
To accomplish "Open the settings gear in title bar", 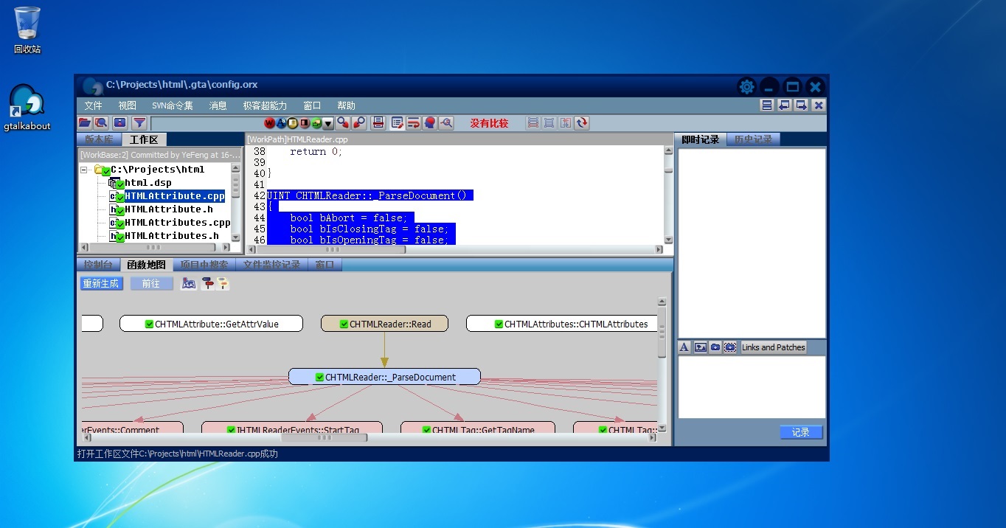I will (746, 86).
